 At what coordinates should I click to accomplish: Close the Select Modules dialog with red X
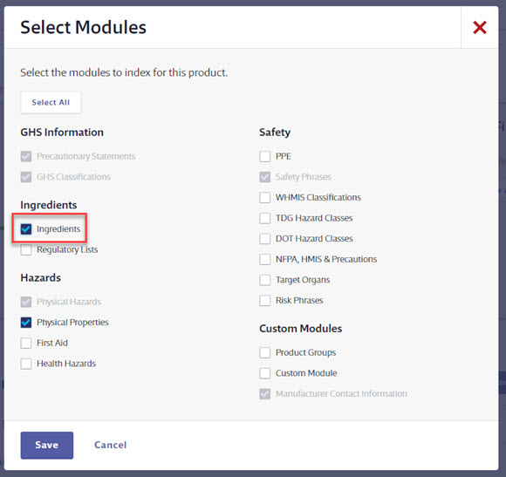[x=480, y=27]
